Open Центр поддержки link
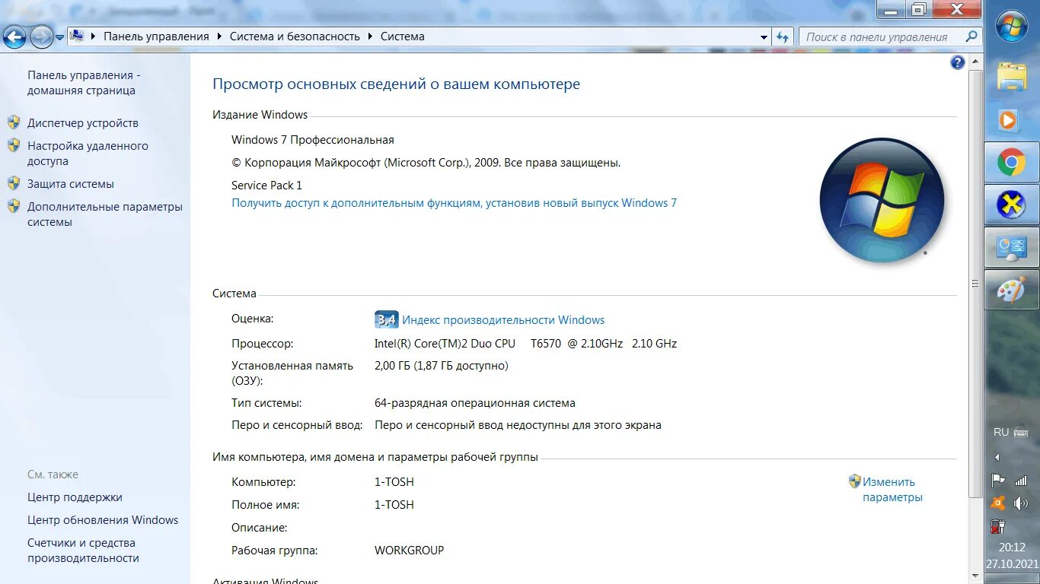 (x=75, y=497)
